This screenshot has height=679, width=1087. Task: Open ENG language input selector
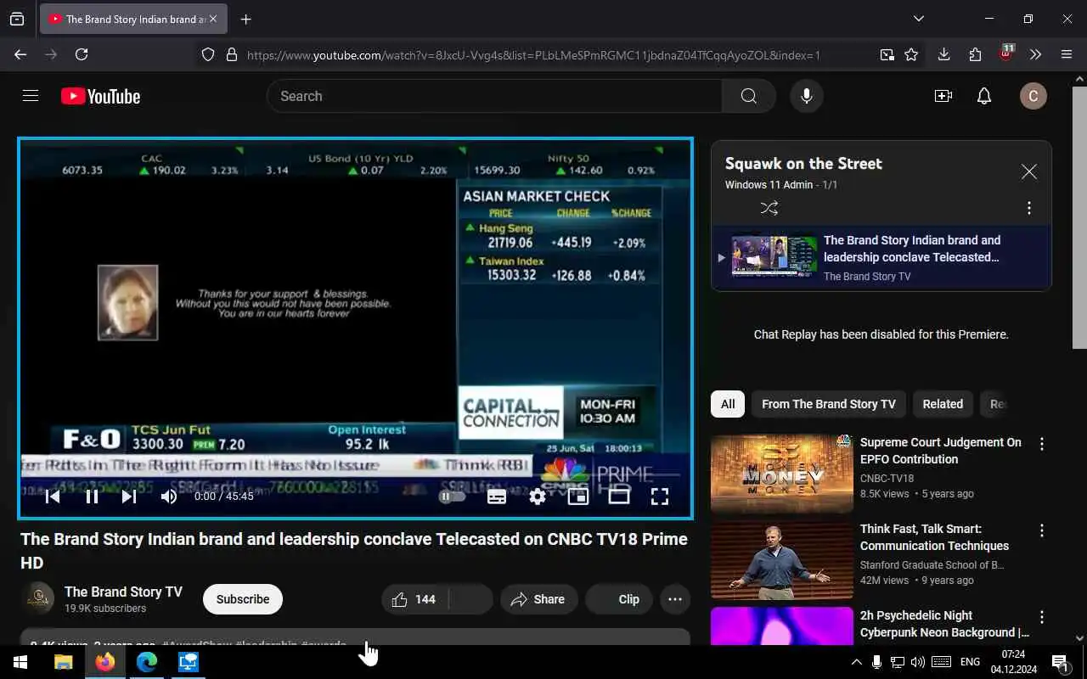coord(970,662)
